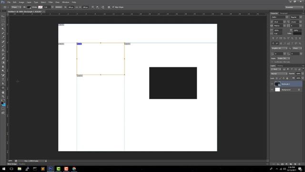Select the Rectangle shape tool
305x172 pixels.
pyautogui.click(x=3, y=88)
